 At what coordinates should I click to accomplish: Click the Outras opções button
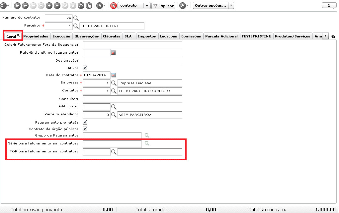pyautogui.click(x=211, y=5)
